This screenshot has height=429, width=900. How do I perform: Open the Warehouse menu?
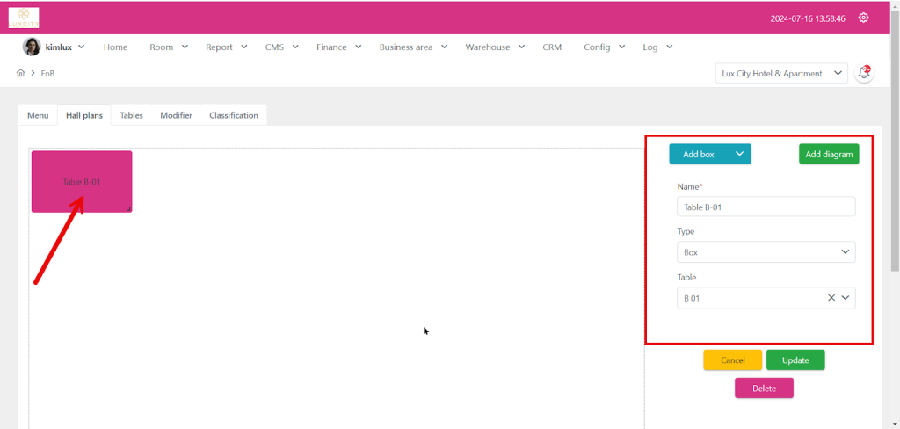click(x=495, y=47)
